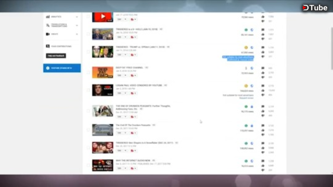The height and width of the screenshot is (187, 333).
Task: Tick checkbox for TRUMP vs. OPRAH video
Action: tap(88, 52)
